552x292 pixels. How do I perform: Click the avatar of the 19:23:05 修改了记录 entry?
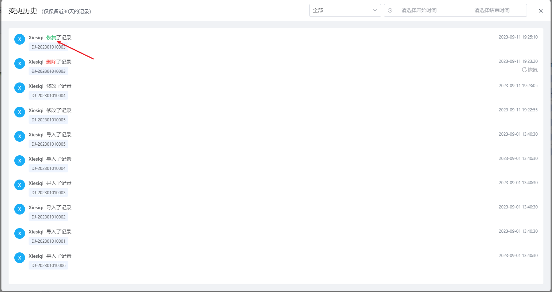[x=20, y=88]
